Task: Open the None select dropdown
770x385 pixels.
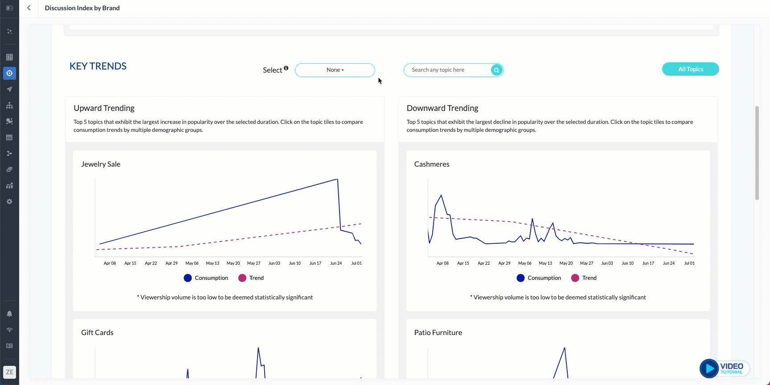Action: pyautogui.click(x=335, y=70)
